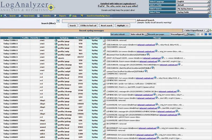This screenshot has width=212, height=140.
Task: Click the Reset search button
Action: pyautogui.click(x=107, y=25)
